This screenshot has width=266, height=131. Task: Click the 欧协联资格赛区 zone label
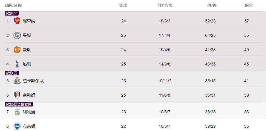click(19, 104)
